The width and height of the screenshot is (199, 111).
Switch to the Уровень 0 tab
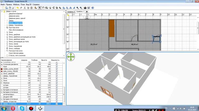[71, 12]
